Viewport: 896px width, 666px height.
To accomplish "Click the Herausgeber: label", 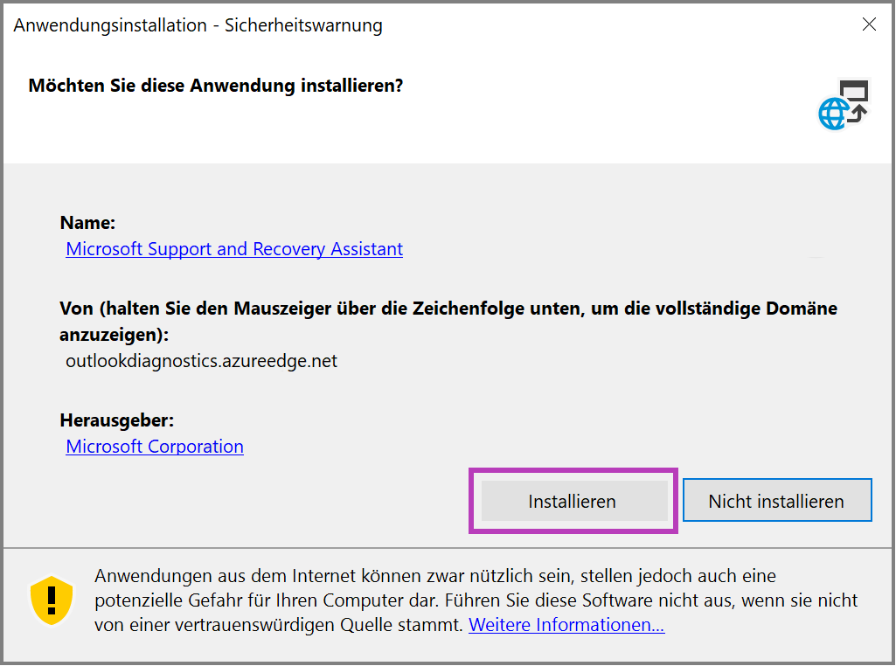I will pyautogui.click(x=116, y=420).
